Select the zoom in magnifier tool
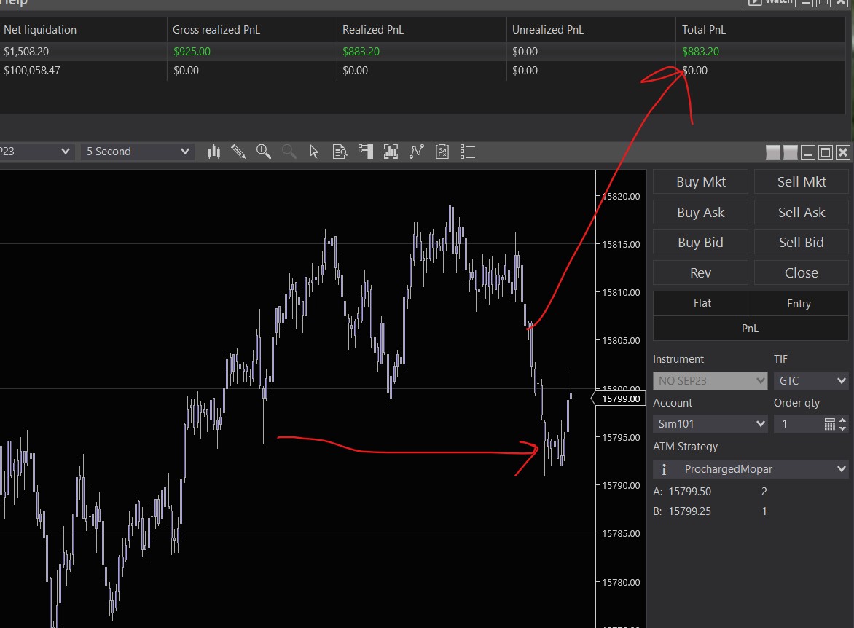 [264, 152]
